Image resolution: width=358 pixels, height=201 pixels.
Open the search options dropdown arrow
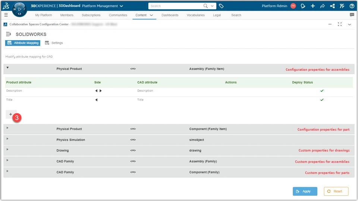[212, 6]
